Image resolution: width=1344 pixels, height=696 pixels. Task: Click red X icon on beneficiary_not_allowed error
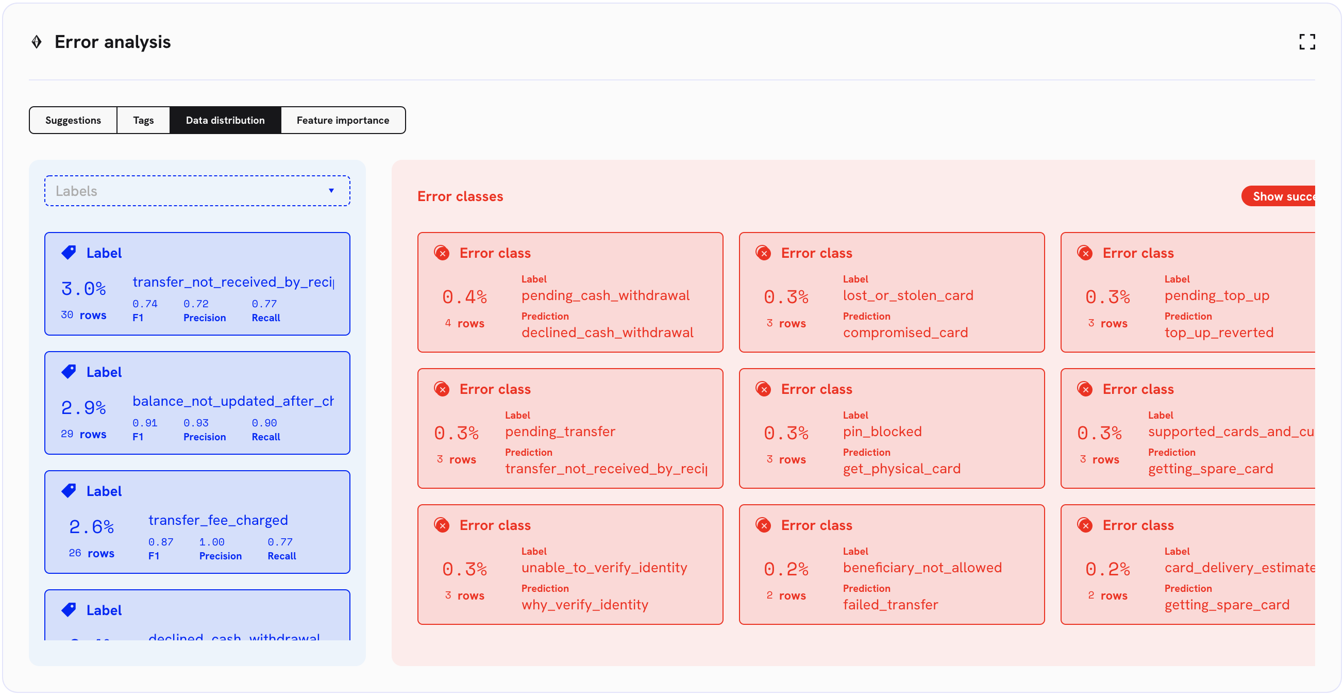[763, 525]
